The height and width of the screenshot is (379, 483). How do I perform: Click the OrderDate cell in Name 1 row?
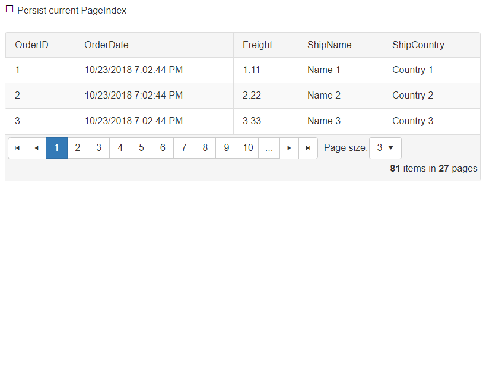click(154, 70)
